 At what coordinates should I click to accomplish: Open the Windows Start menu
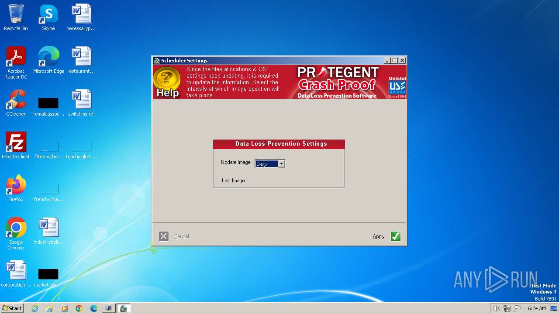pyautogui.click(x=12, y=308)
